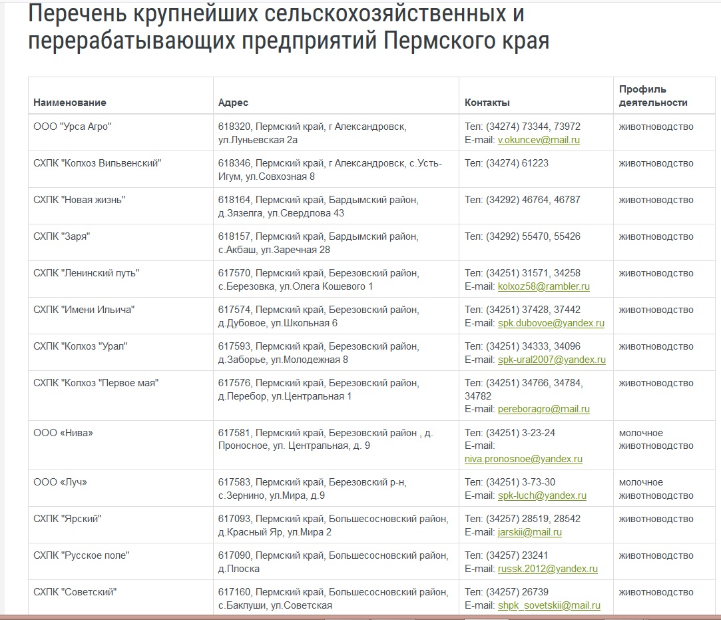Click address д.Дубовое, ул.Школьная 6

319,316
